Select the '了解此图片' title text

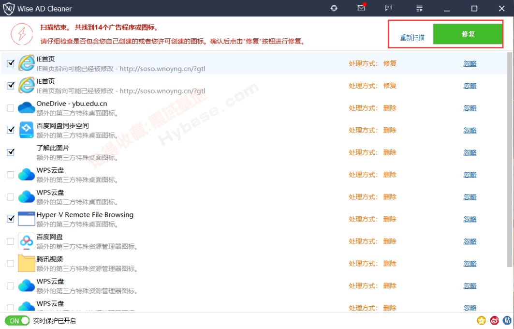tap(53, 148)
